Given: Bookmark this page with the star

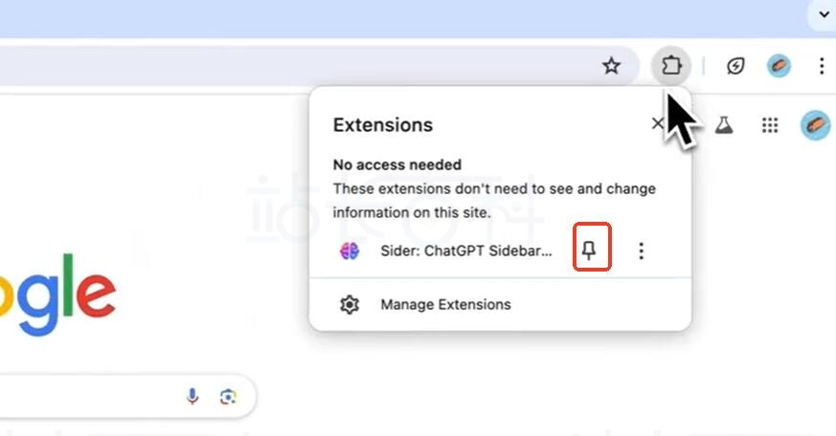Looking at the screenshot, I should point(611,65).
